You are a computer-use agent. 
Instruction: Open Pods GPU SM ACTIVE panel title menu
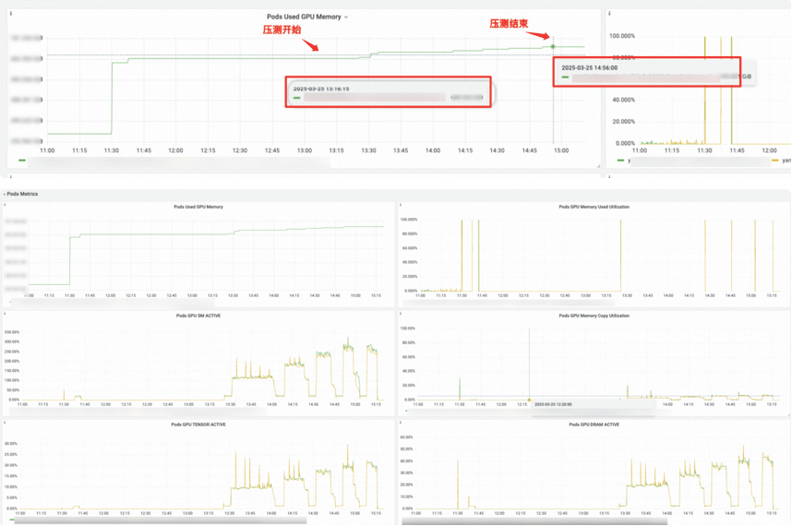pyautogui.click(x=198, y=316)
